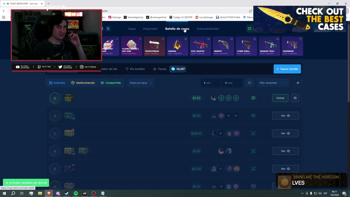The height and width of the screenshot is (197, 350).
Task: Open Spotify from the taskbar
Action: point(76,193)
